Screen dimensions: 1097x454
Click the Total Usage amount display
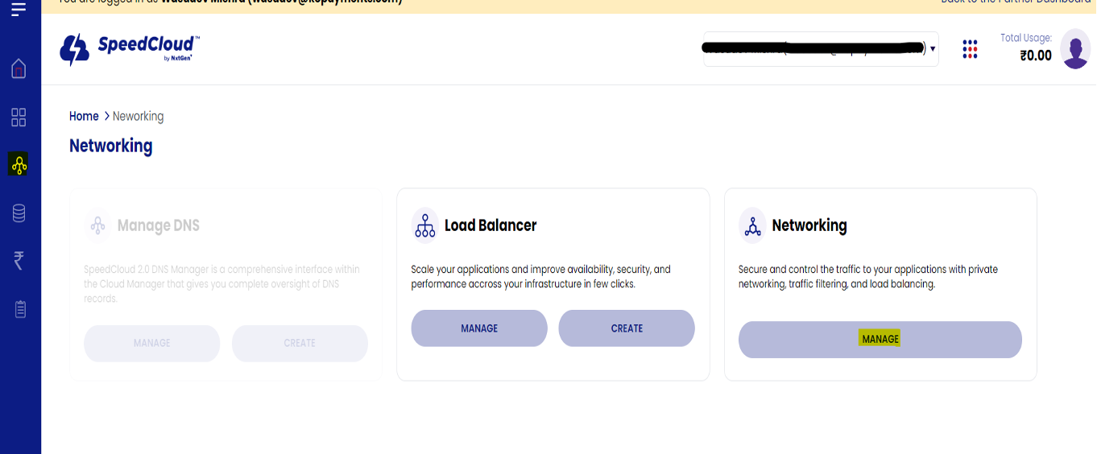point(1035,56)
